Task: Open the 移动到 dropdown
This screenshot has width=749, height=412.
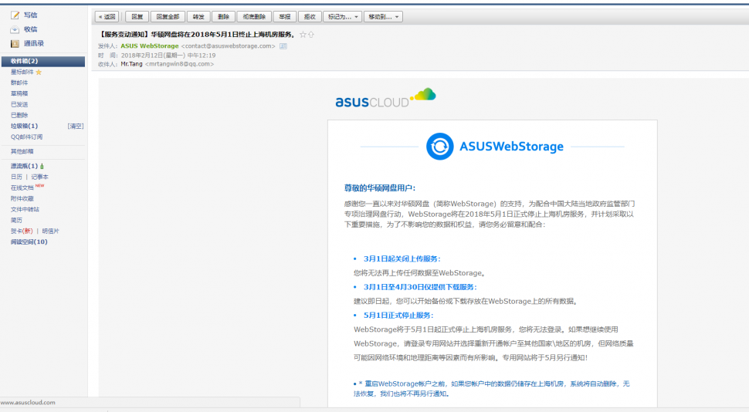Action: click(x=383, y=17)
